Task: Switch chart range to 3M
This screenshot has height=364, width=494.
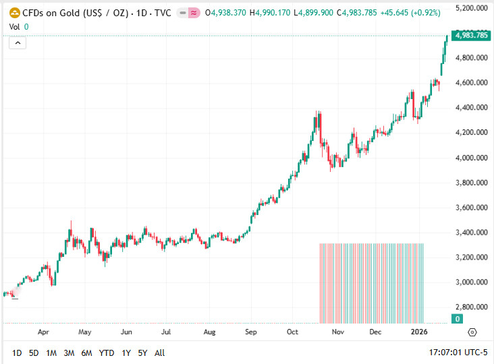Action: click(69, 353)
